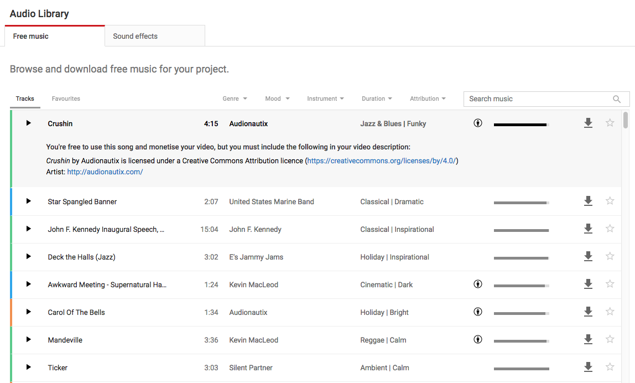Toggle favourite star for Carol Of The Bells

[x=610, y=312]
